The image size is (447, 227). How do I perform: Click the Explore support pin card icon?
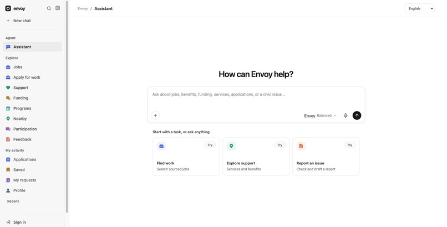[x=231, y=146]
